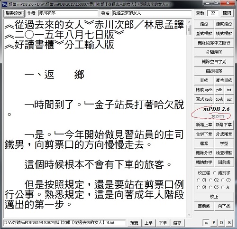Toggle the P mode button
This screenshot has height=229, width=237.
[x=214, y=223]
